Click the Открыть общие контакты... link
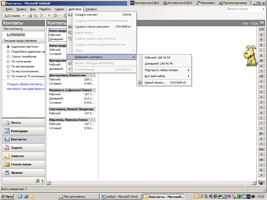The height and width of the screenshot is (200, 267). point(26,84)
